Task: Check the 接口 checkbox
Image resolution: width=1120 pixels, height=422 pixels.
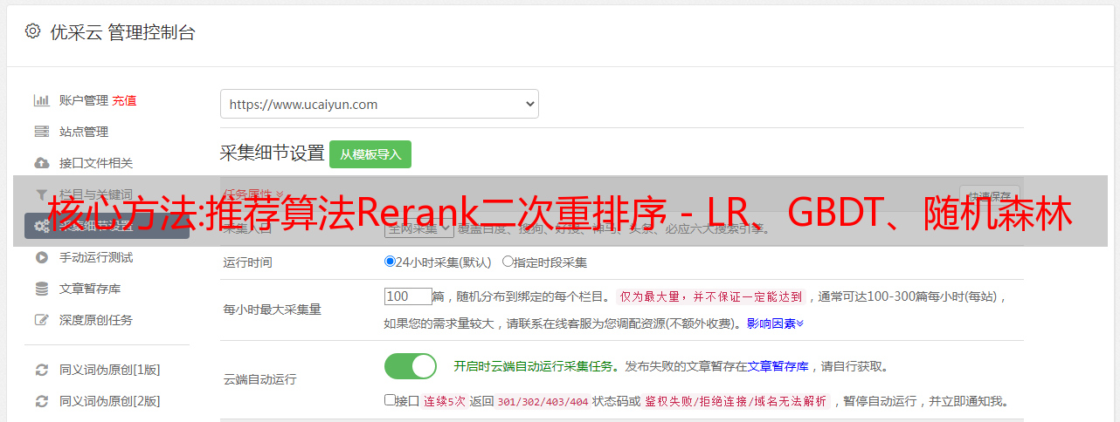Action: click(390, 400)
